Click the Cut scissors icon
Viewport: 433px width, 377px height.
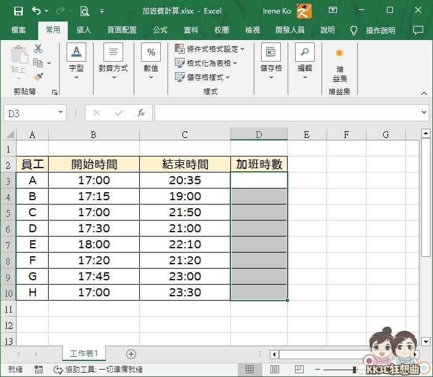[x=38, y=49]
